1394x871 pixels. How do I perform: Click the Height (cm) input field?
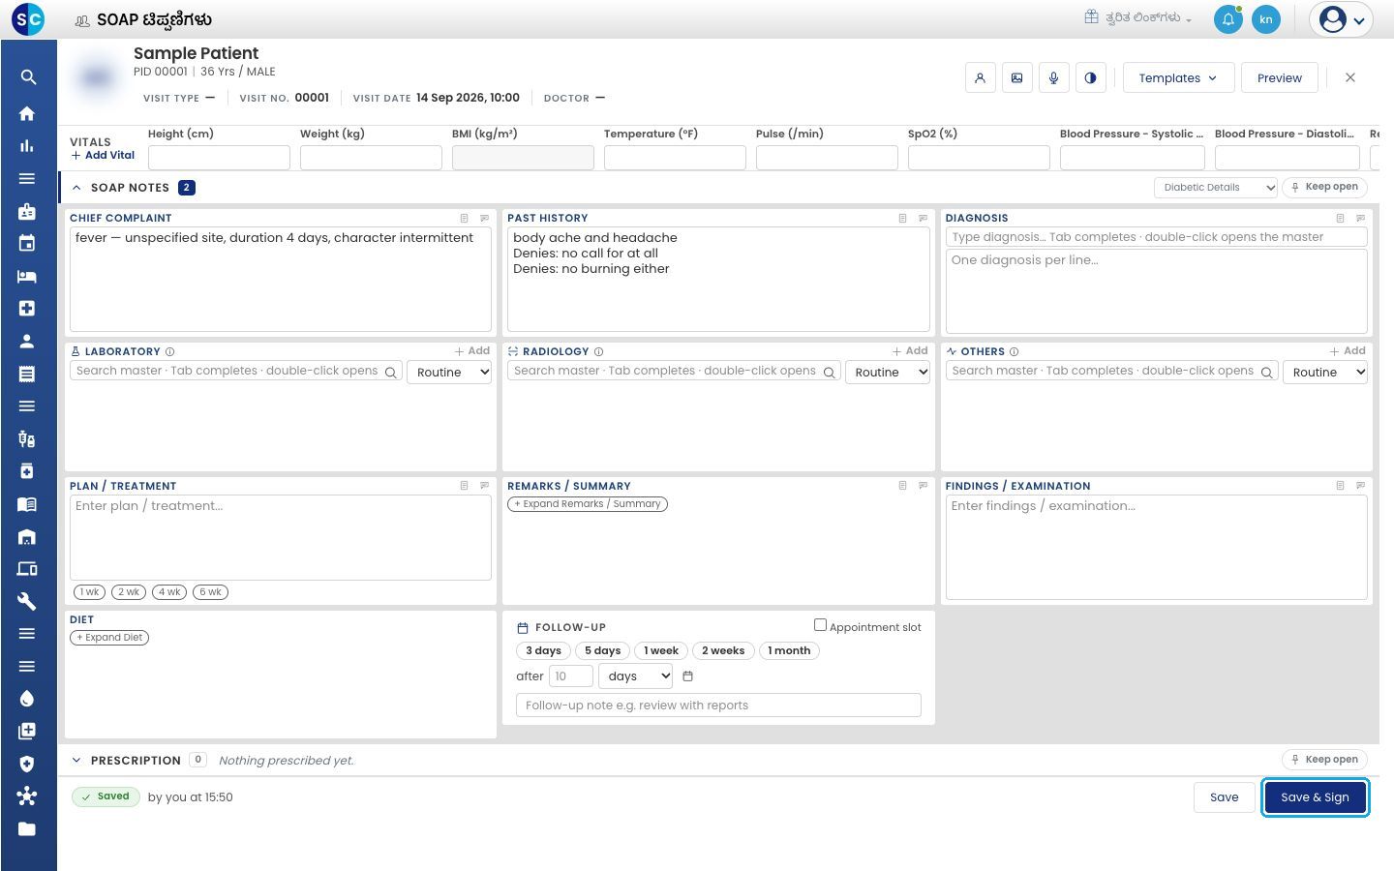[219, 158]
